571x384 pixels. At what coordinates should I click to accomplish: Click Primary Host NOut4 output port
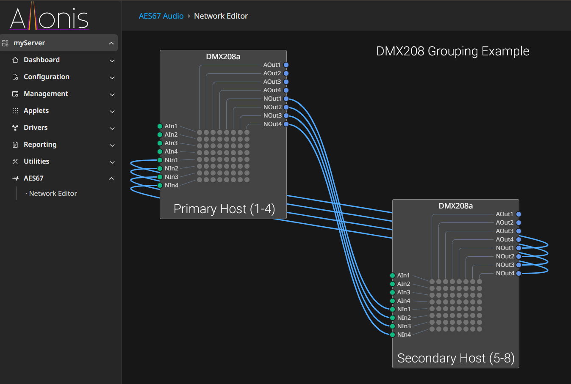(x=286, y=124)
